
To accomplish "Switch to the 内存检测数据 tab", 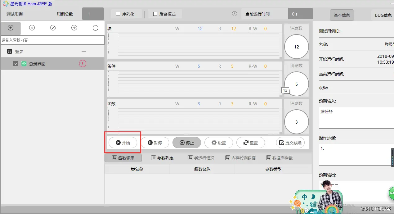I will pyautogui.click(x=240, y=158).
